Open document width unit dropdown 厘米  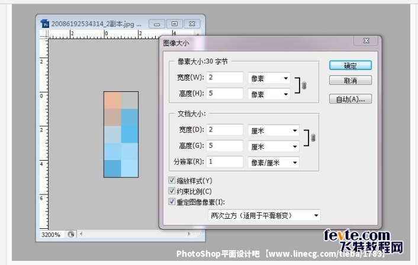(274, 130)
